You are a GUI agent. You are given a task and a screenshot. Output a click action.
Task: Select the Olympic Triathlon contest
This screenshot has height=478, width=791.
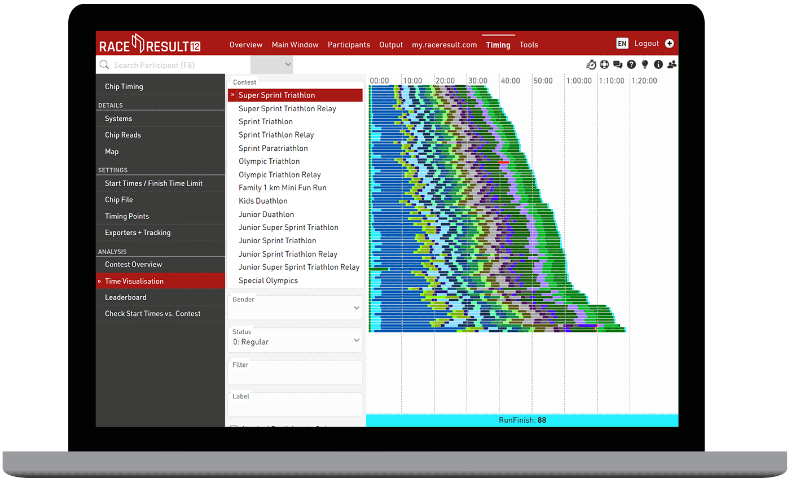[x=295, y=161]
